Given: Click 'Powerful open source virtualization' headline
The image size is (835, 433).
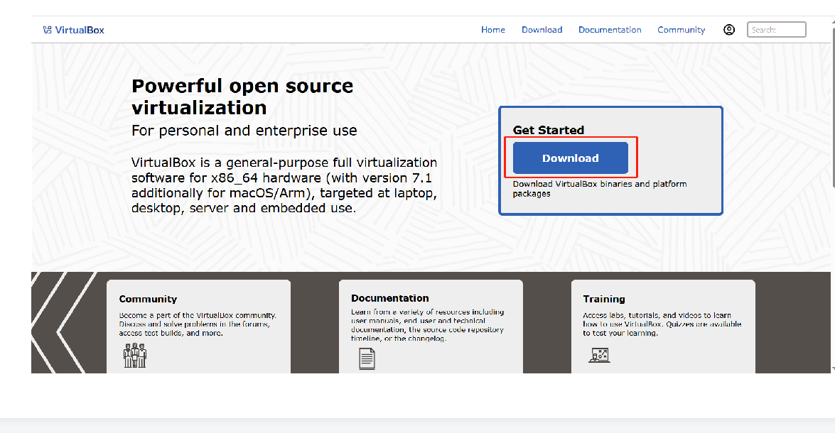Looking at the screenshot, I should coord(242,97).
